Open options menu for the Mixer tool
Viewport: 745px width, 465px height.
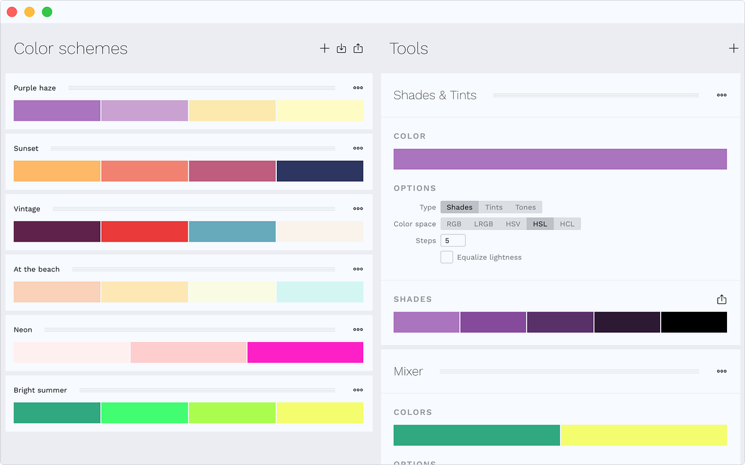[721, 371]
